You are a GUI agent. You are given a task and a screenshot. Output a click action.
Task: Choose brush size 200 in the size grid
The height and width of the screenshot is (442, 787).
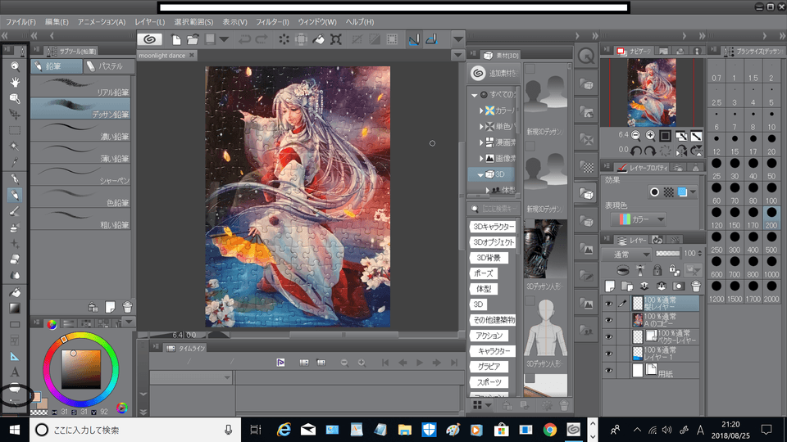(x=771, y=218)
